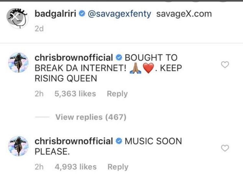243x179 pixels.
Task: Open chrisbrownofficial avatar on second comment
Action: pyautogui.click(x=18, y=146)
